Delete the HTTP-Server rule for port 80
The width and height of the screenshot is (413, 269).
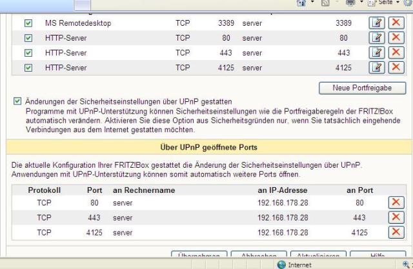[396, 37]
